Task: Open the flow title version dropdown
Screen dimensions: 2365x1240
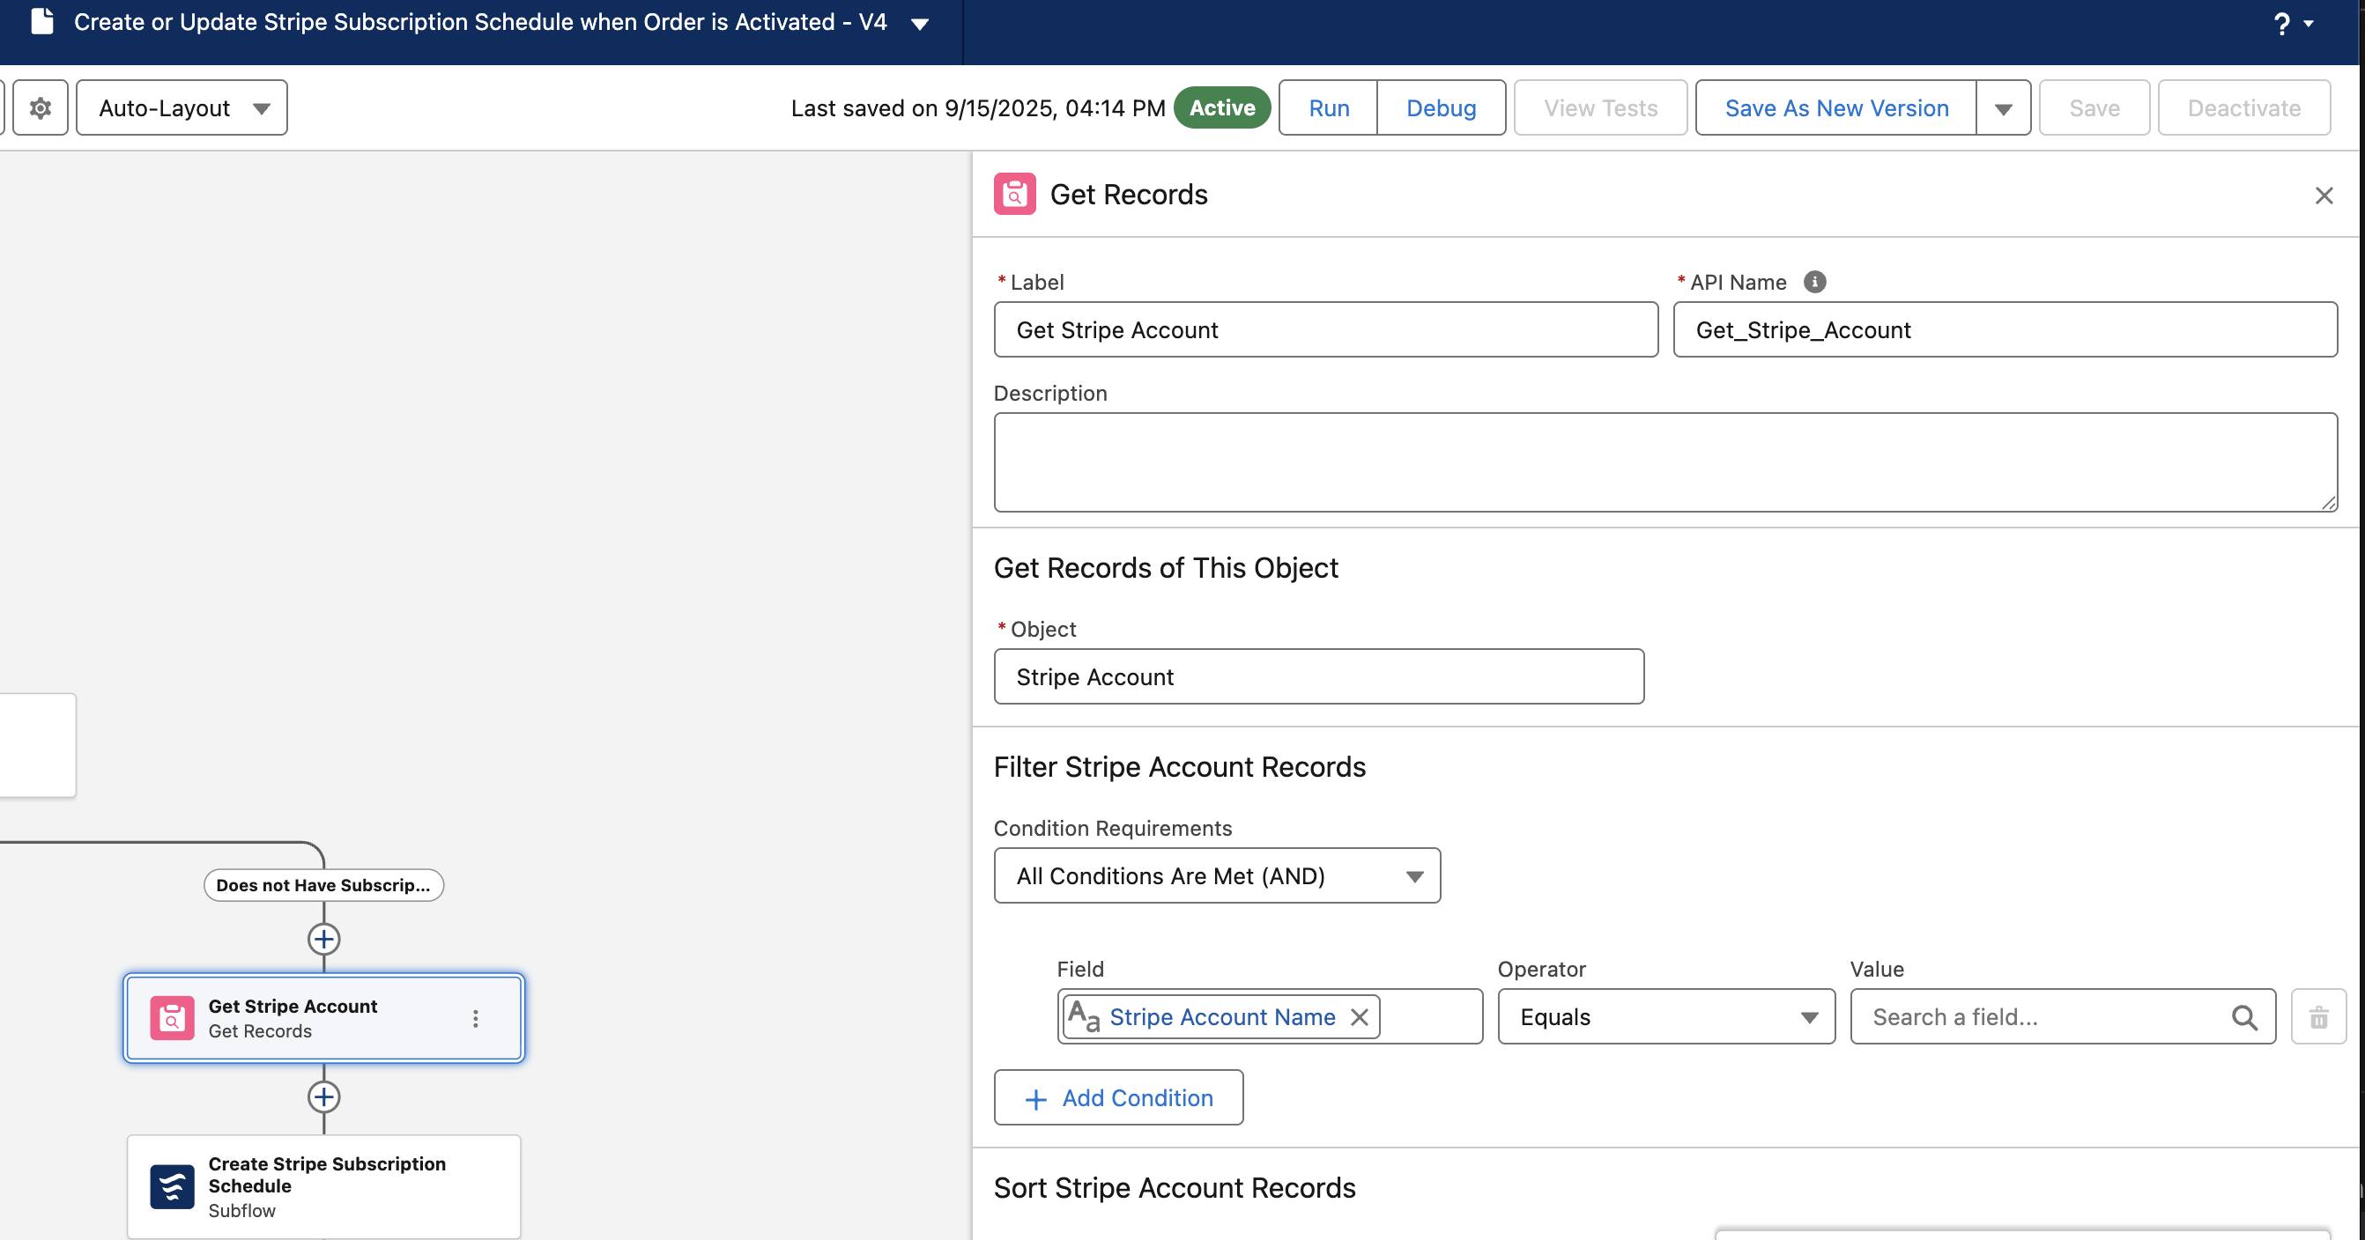Action: [x=919, y=24]
